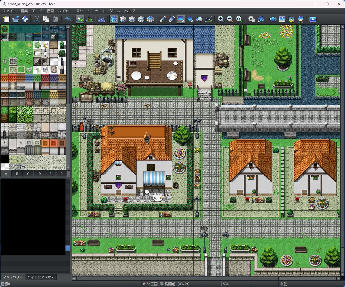Select Layer 2 in the toolbar

click(132, 19)
